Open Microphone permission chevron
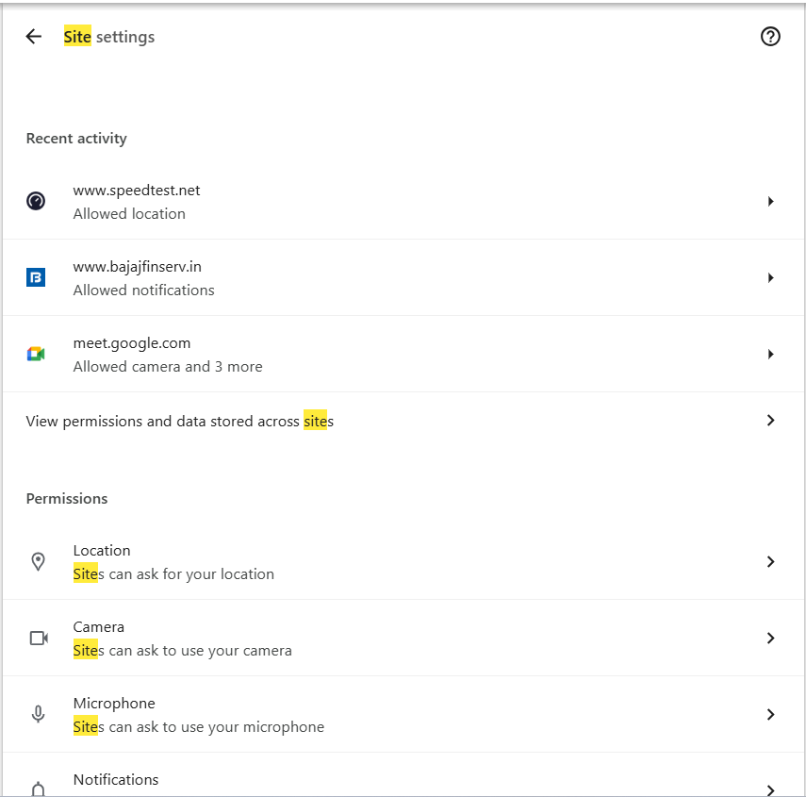The height and width of the screenshot is (797, 806). [770, 714]
